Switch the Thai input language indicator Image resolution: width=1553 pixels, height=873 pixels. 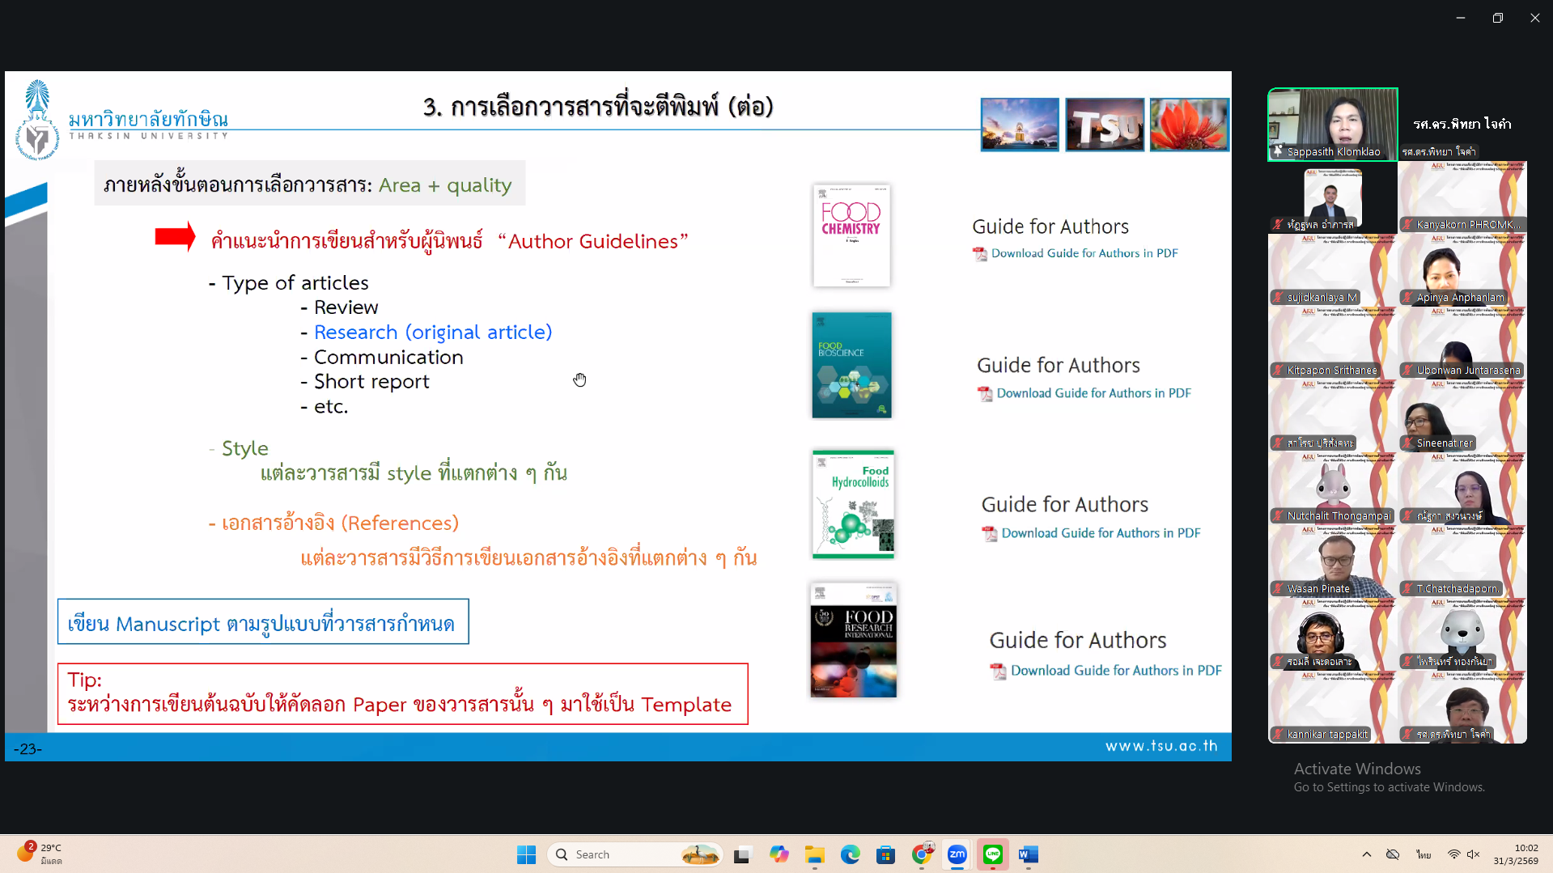pos(1424,854)
